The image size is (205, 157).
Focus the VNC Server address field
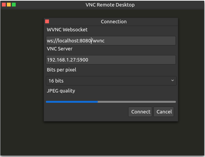click(x=111, y=60)
